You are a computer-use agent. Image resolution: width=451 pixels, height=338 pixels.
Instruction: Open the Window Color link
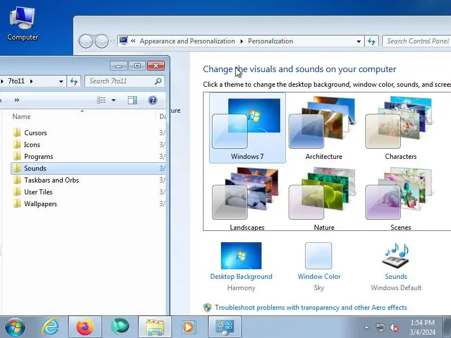(x=319, y=277)
